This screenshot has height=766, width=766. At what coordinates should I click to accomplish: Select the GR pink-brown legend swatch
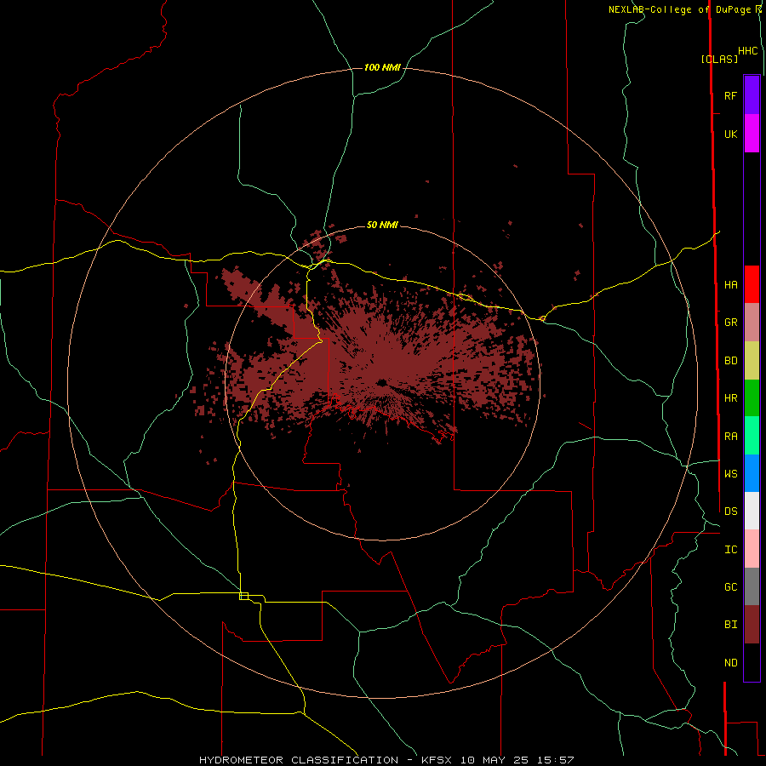tap(752, 322)
